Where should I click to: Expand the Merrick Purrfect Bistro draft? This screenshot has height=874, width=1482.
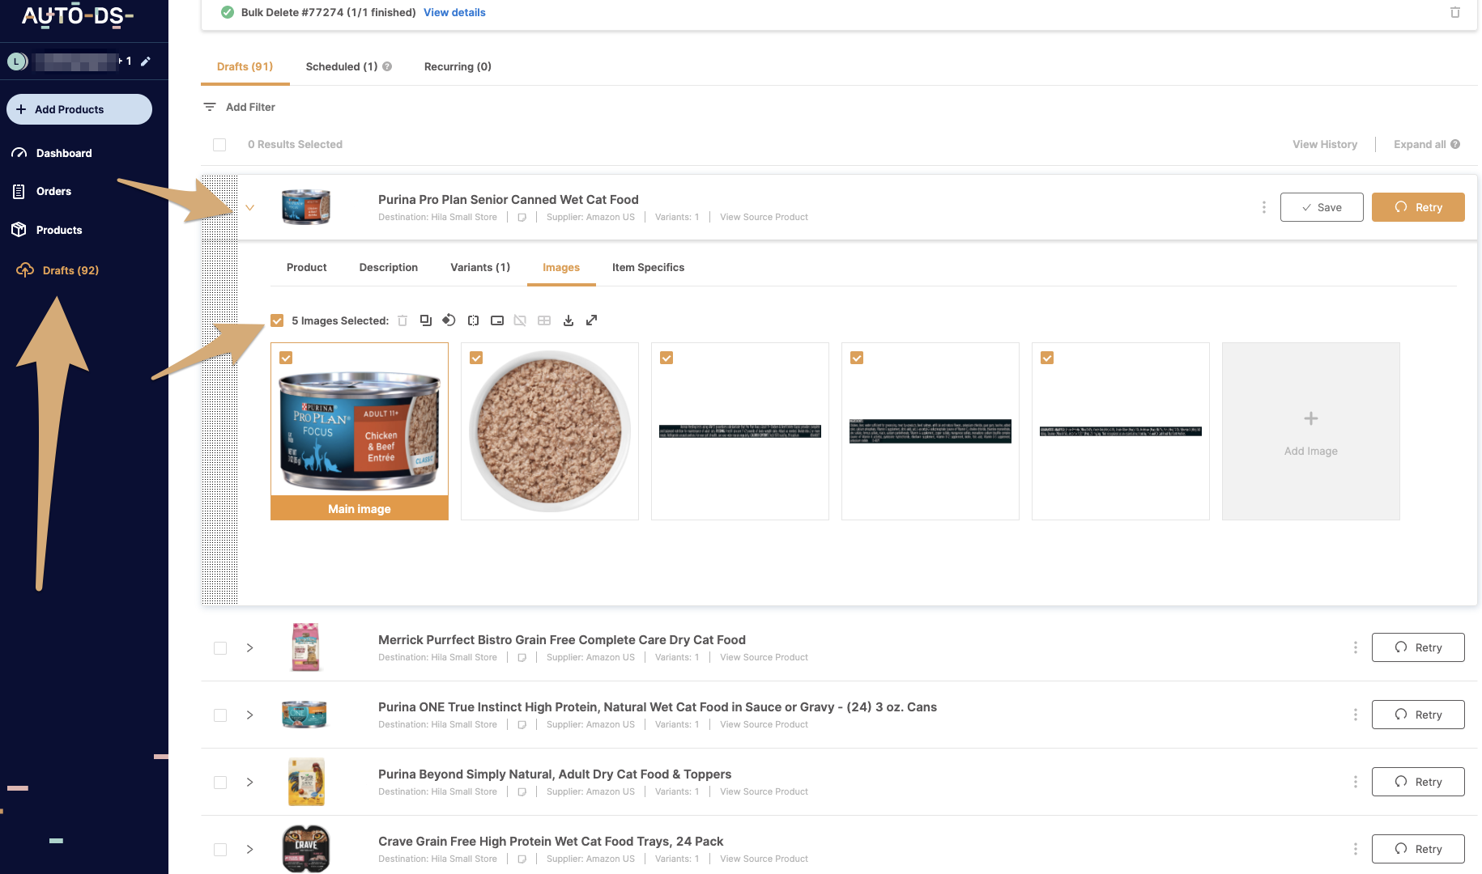coord(250,648)
